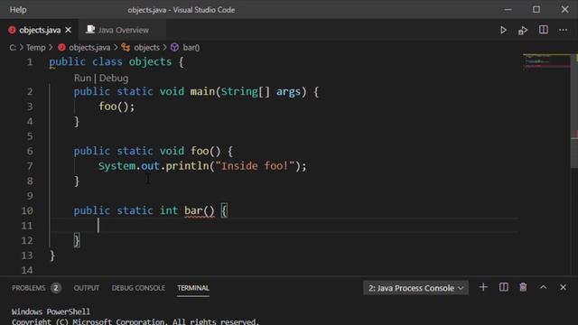Open the Problems panel tab

pos(28,288)
